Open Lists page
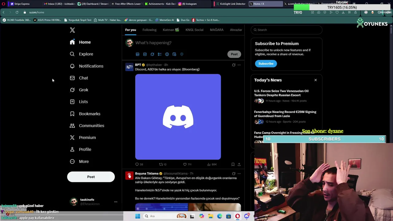The width and height of the screenshot is (393, 221). click(79, 102)
